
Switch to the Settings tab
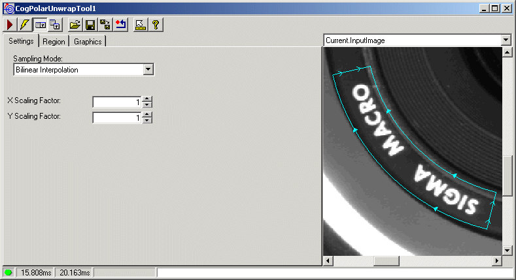[x=21, y=41]
